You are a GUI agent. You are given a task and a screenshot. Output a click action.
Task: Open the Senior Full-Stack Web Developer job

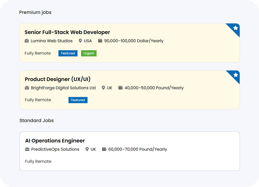click(67, 32)
